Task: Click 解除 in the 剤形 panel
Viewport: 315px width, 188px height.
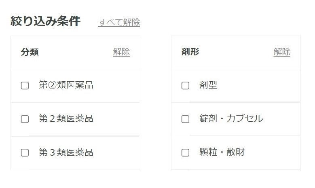Action: [x=282, y=52]
